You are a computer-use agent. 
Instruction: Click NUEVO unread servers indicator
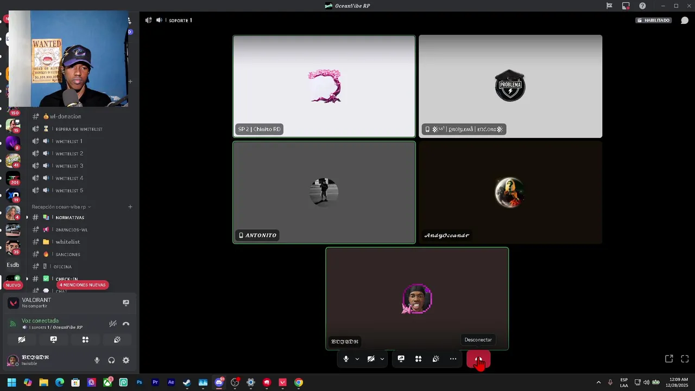click(13, 285)
